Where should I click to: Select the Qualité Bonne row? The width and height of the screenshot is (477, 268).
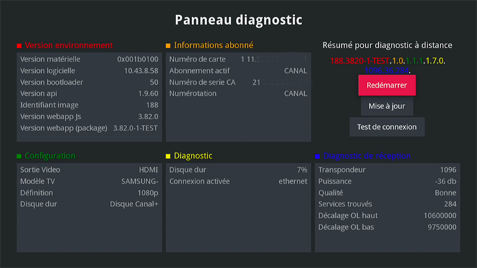tap(387, 193)
